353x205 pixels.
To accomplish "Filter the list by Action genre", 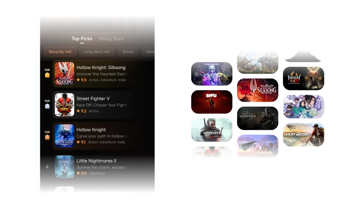I will coord(128,52).
